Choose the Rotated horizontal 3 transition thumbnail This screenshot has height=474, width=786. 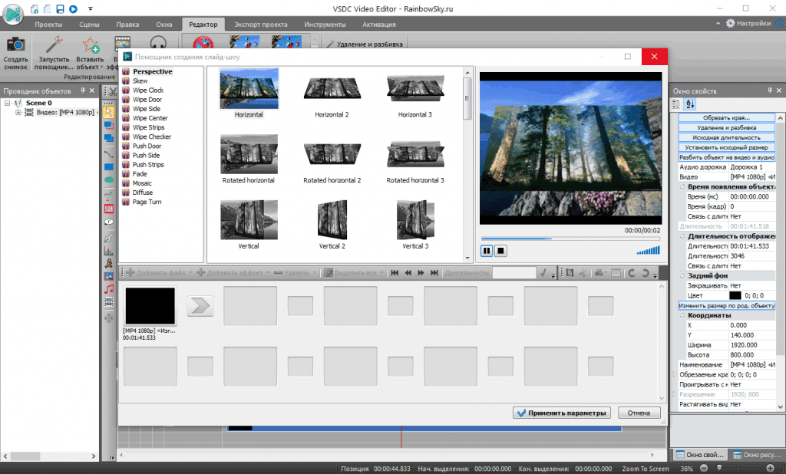(x=415, y=155)
